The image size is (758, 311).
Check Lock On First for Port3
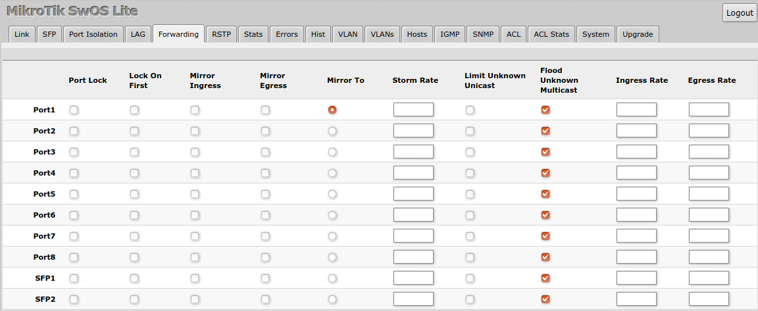coord(134,152)
